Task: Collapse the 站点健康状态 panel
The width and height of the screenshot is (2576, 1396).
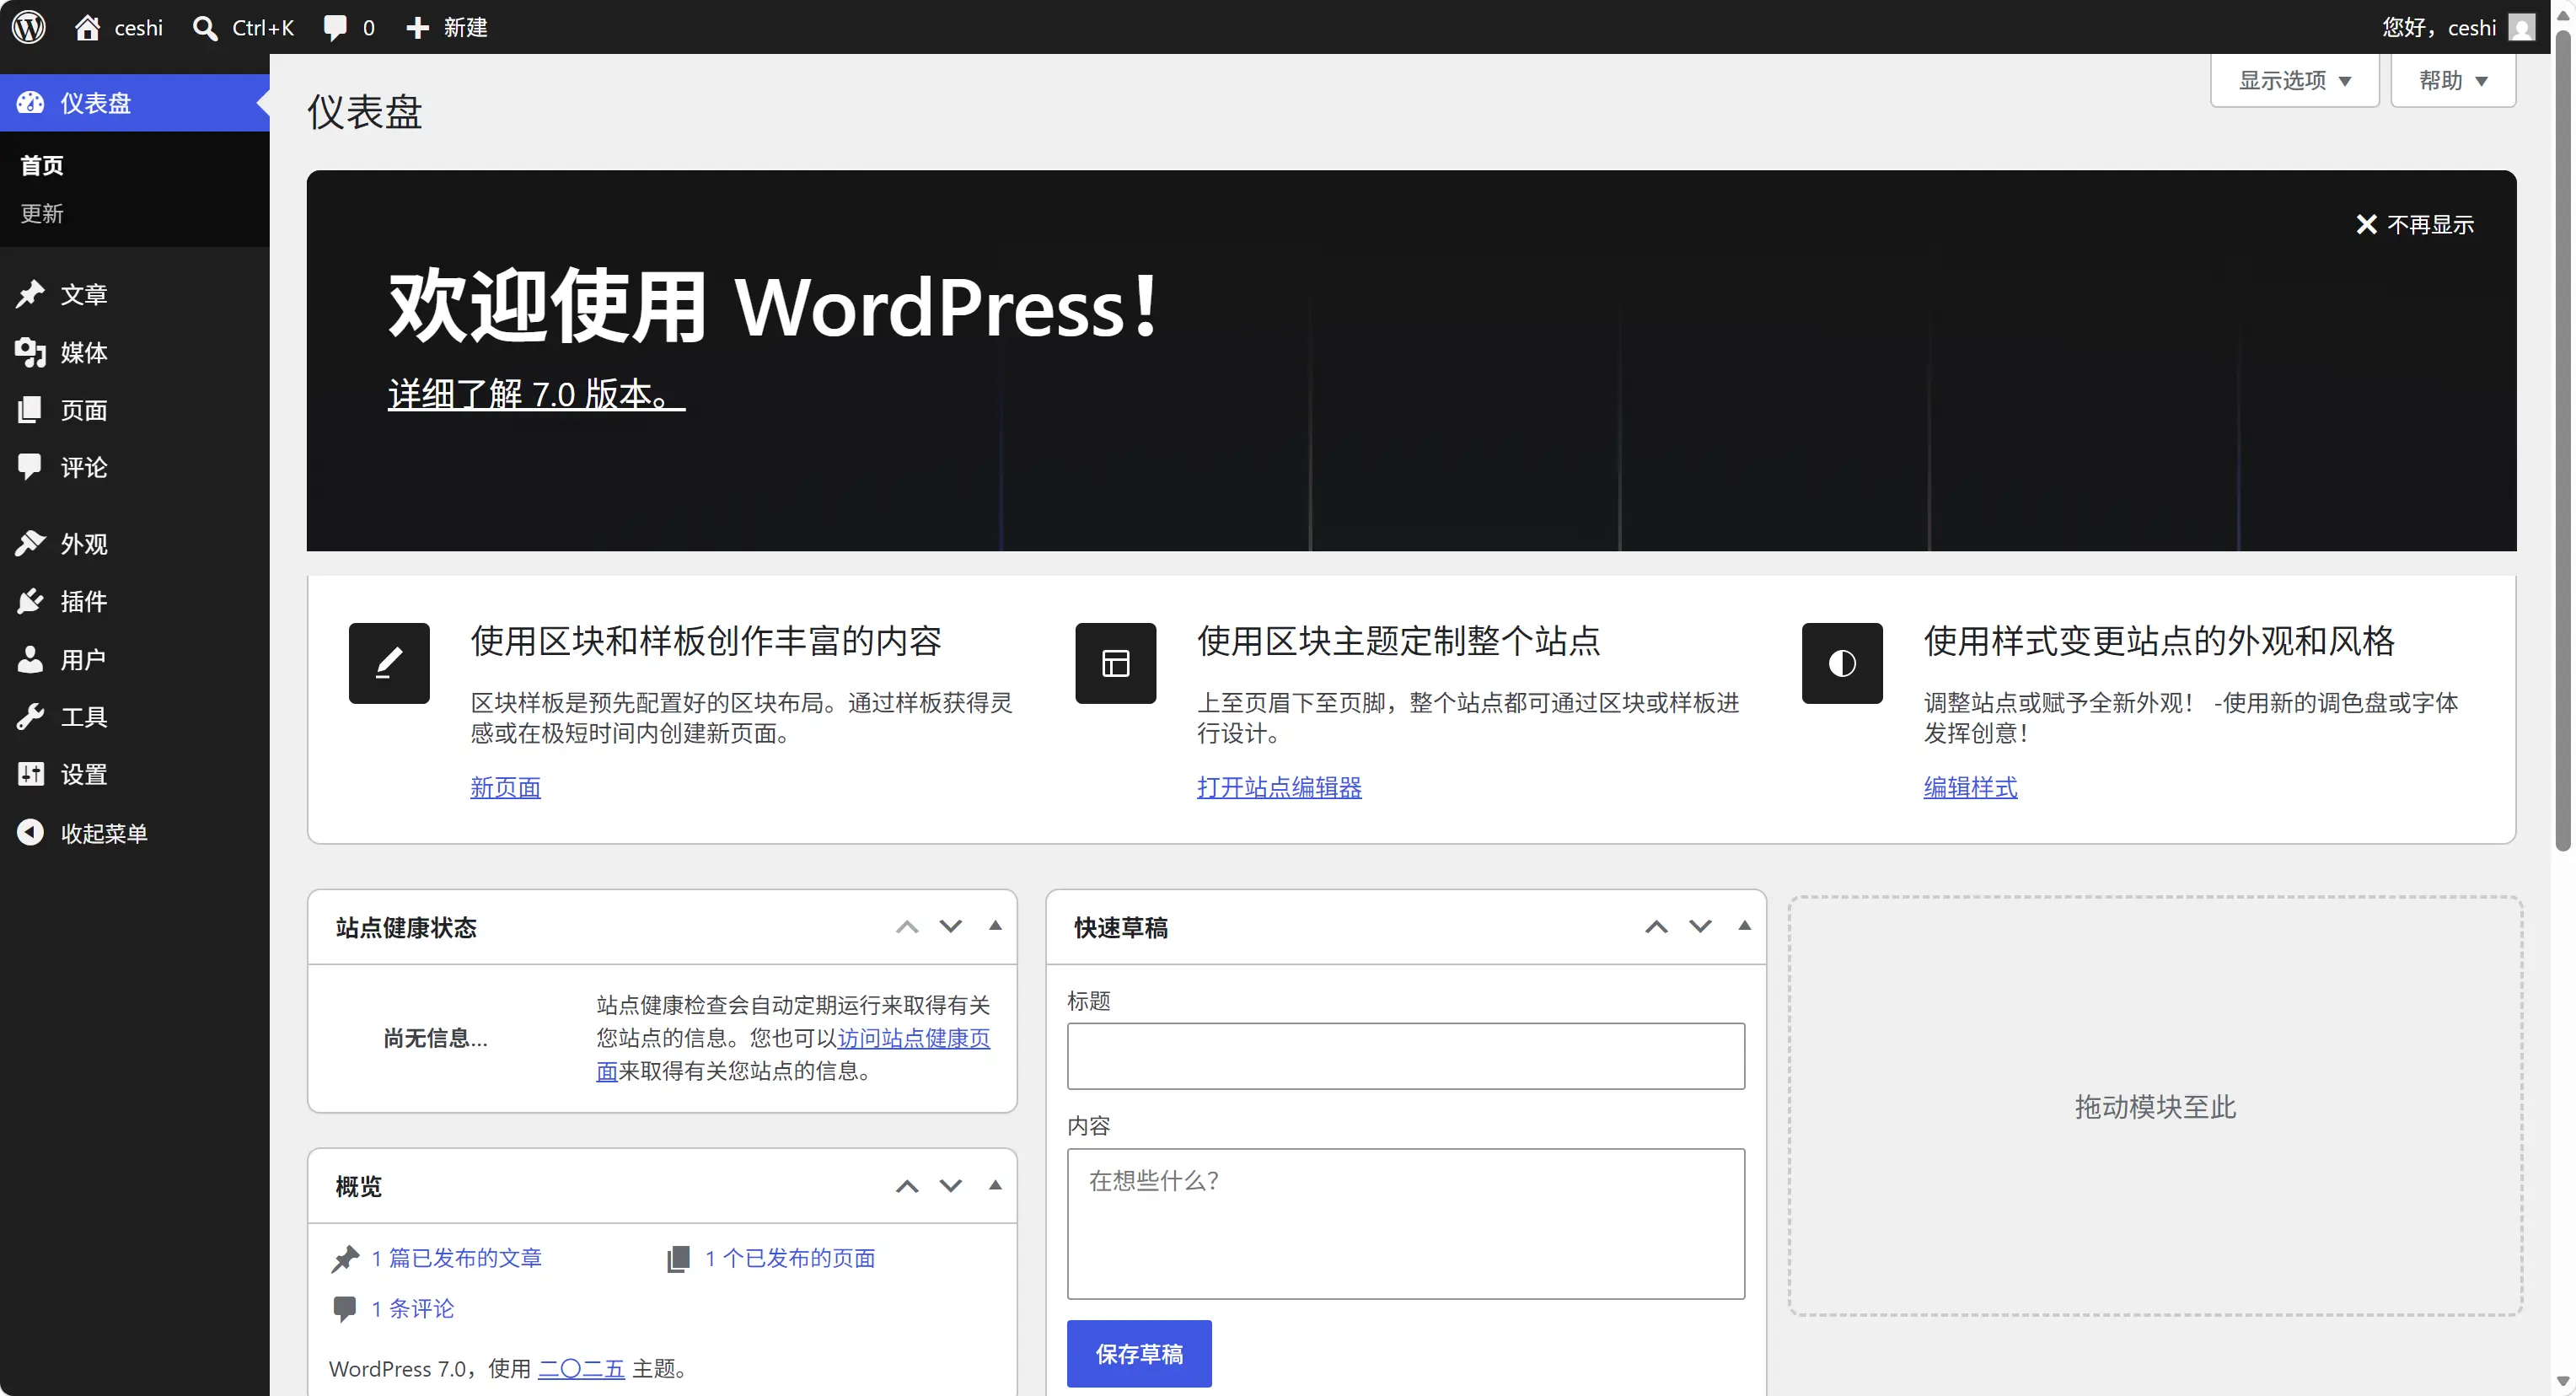Action: pos(995,926)
